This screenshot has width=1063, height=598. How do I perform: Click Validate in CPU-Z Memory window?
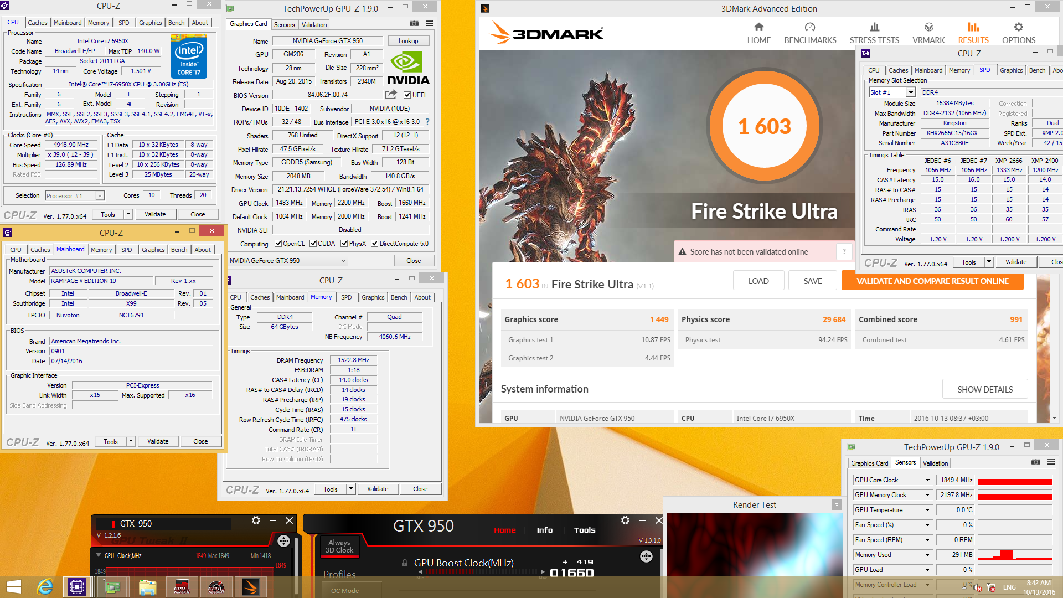point(378,489)
